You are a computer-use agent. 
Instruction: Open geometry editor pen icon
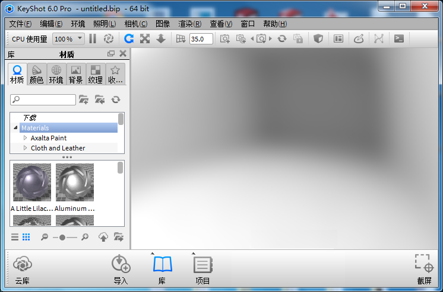359,38
